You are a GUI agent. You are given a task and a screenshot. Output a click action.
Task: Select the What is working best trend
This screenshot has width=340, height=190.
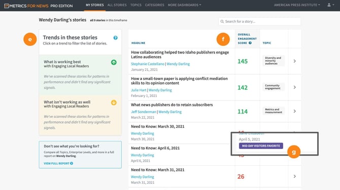[80, 75]
